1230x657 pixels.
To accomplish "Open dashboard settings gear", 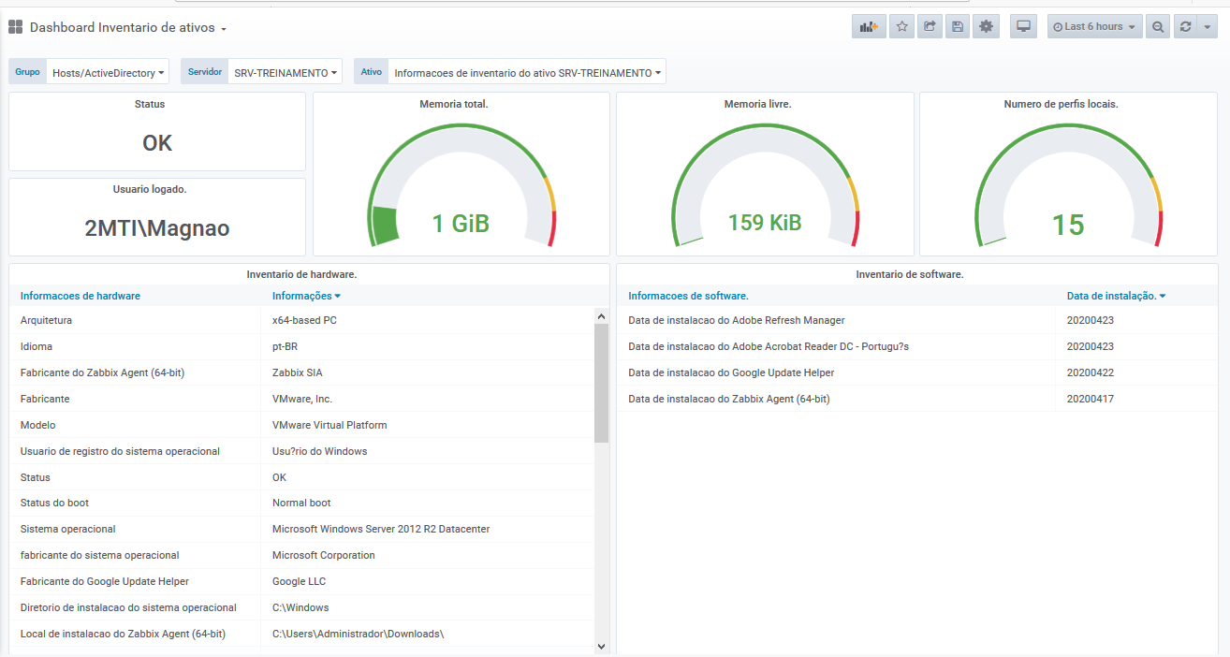I will [x=986, y=27].
